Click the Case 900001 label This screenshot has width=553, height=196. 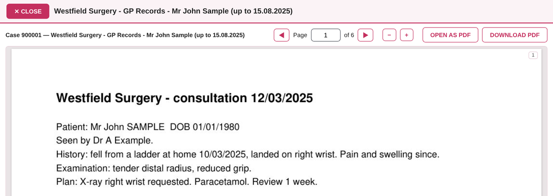pyautogui.click(x=125, y=35)
